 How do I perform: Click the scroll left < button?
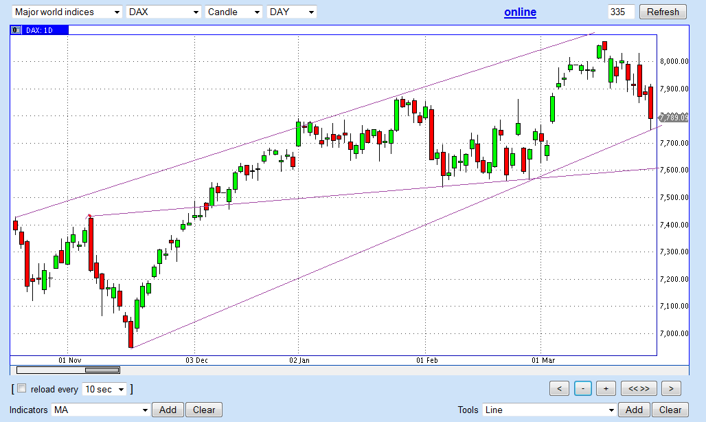(x=559, y=388)
